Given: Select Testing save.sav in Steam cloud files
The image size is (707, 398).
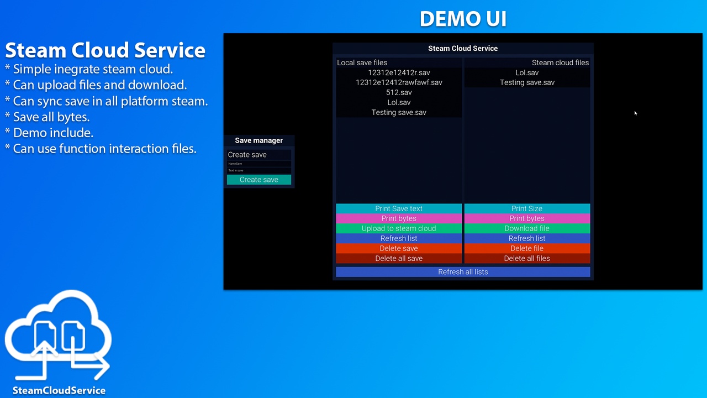Looking at the screenshot, I should [x=527, y=82].
